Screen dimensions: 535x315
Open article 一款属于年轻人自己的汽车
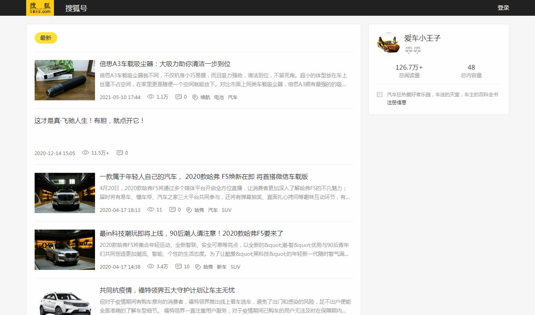[204, 176]
